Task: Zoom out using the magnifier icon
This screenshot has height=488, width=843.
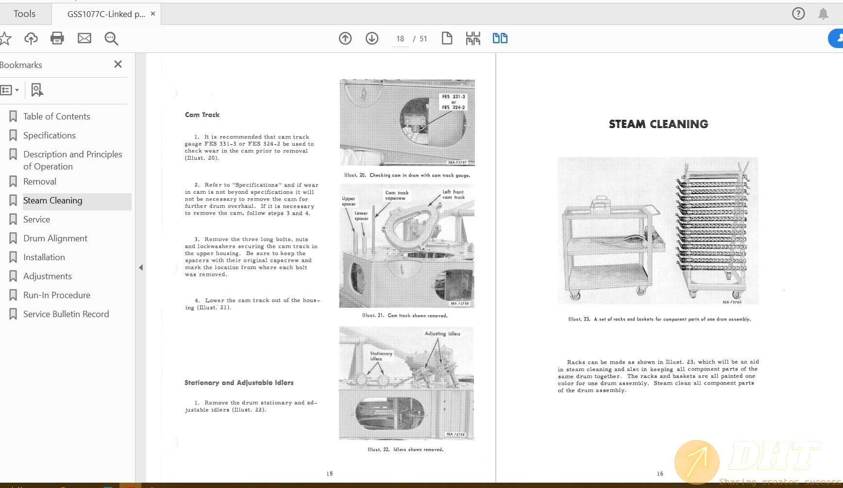Action: pos(111,39)
